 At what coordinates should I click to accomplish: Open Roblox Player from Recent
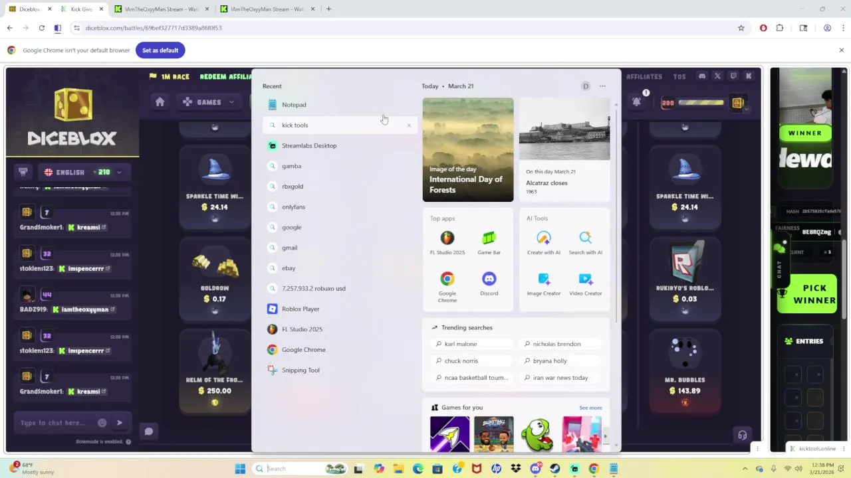[339, 309]
